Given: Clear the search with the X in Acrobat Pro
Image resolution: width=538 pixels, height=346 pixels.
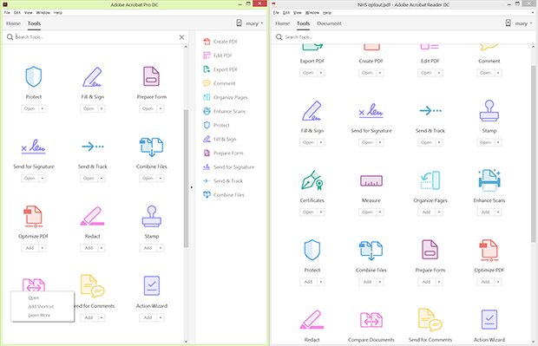Looking at the screenshot, I should pos(181,37).
